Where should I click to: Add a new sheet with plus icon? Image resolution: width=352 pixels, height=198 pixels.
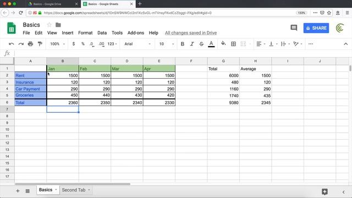coord(18,191)
